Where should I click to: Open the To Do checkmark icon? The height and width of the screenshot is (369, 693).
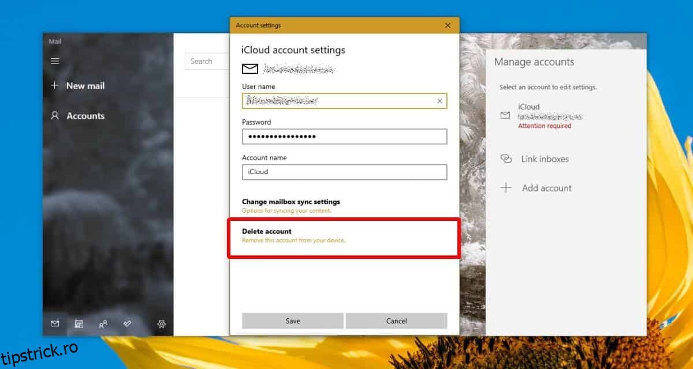pyautogui.click(x=128, y=324)
